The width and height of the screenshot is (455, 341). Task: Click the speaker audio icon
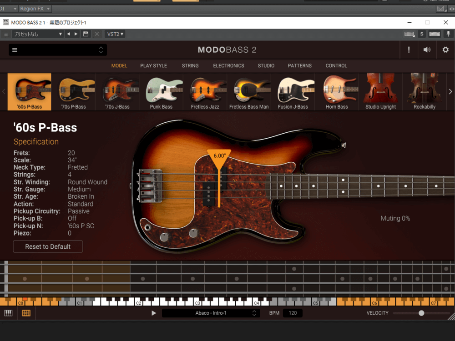427,50
